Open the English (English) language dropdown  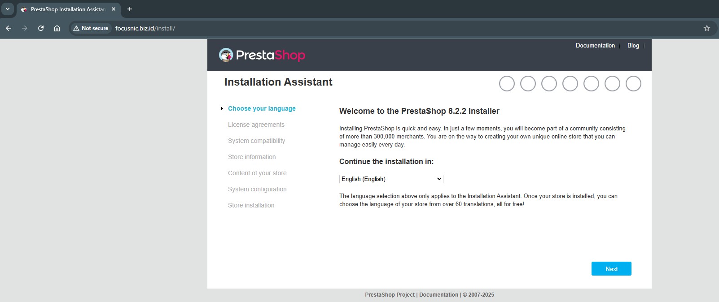point(391,179)
